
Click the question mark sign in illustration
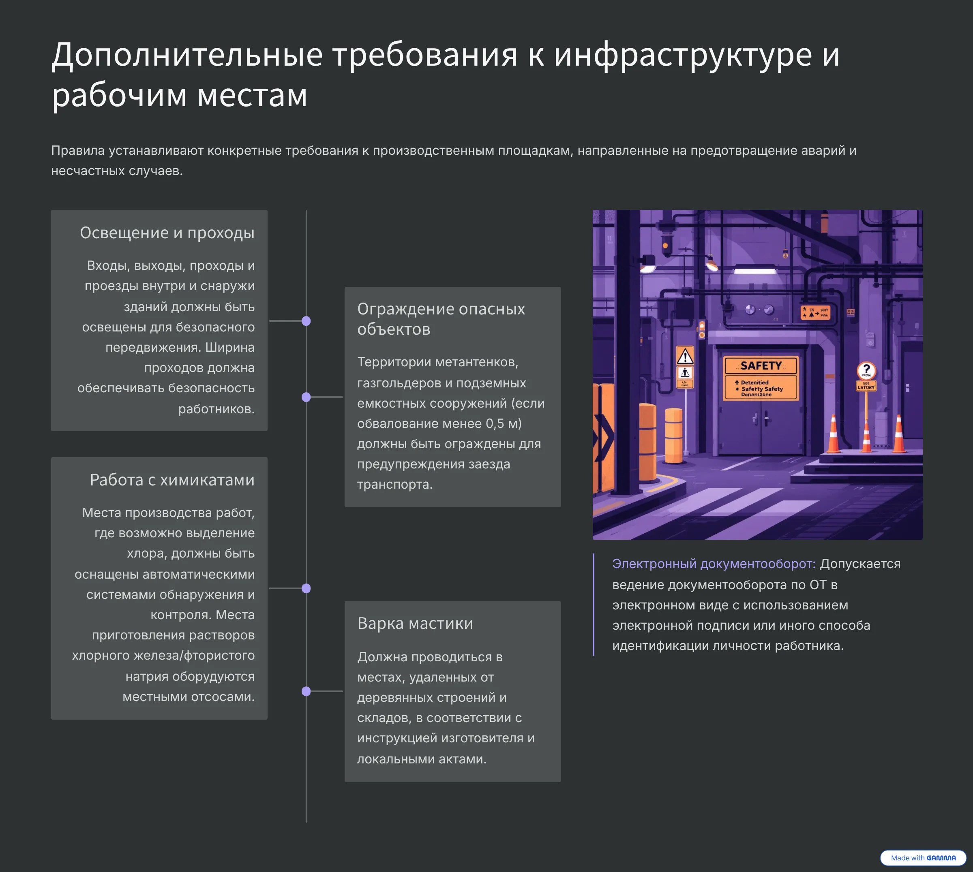[866, 370]
